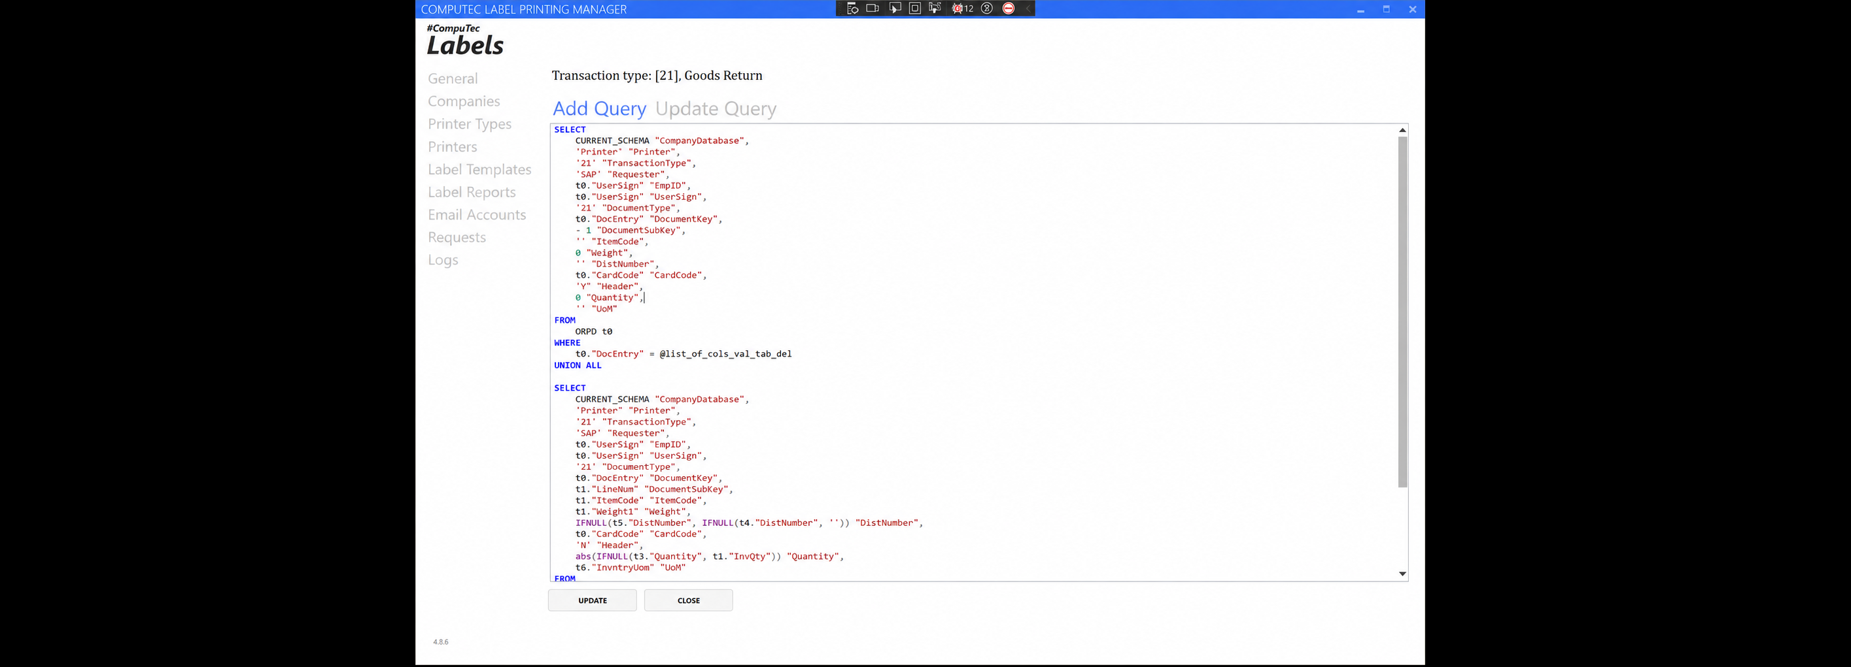Click the 'ORPD t0' line

(x=593, y=332)
